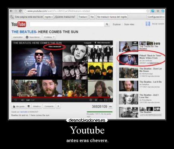Click the YouTube logo
This screenshot has width=174, height=149.
[19, 24]
